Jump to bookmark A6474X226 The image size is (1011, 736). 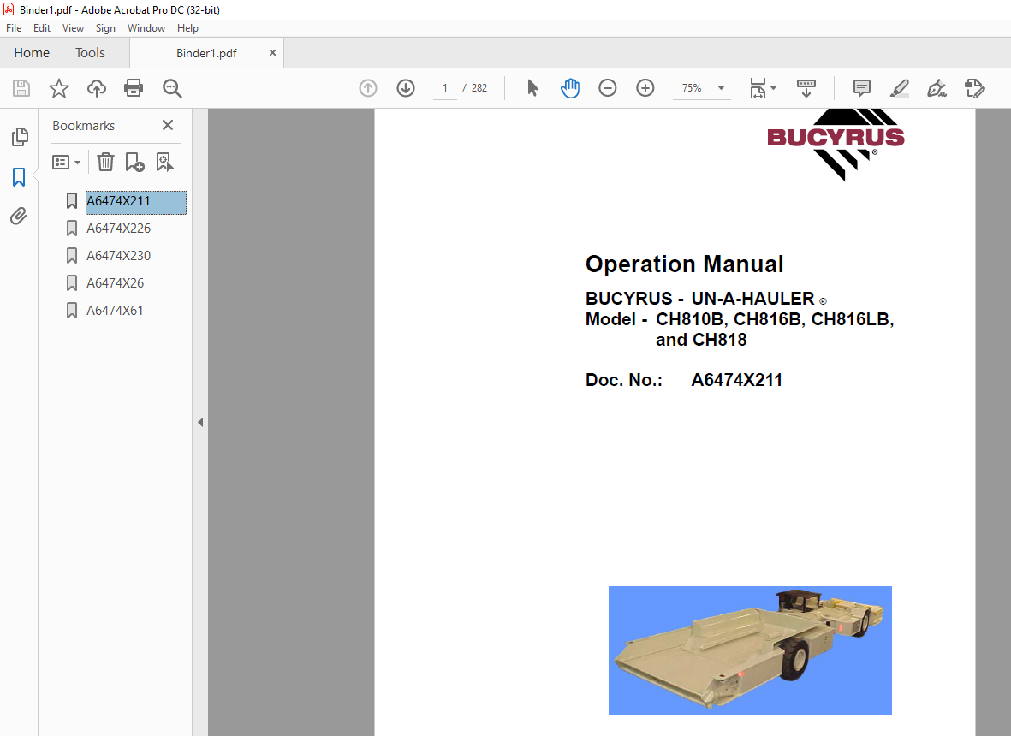click(x=119, y=229)
